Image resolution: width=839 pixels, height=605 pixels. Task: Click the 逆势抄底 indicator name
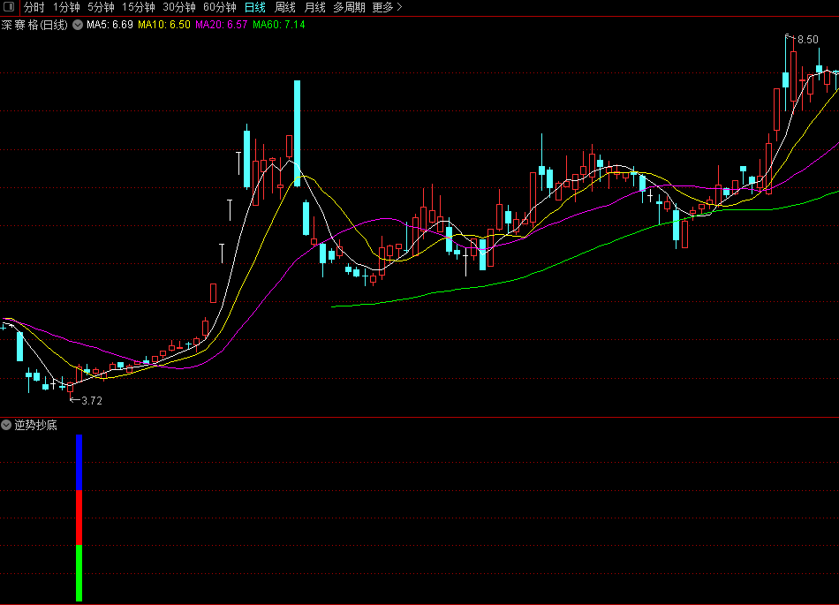coord(36,425)
